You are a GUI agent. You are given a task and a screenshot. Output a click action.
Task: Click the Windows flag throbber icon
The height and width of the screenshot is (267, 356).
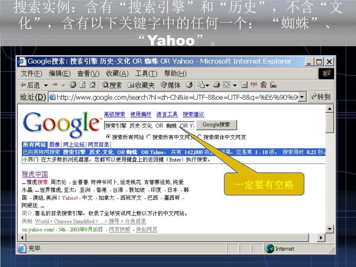326,73
